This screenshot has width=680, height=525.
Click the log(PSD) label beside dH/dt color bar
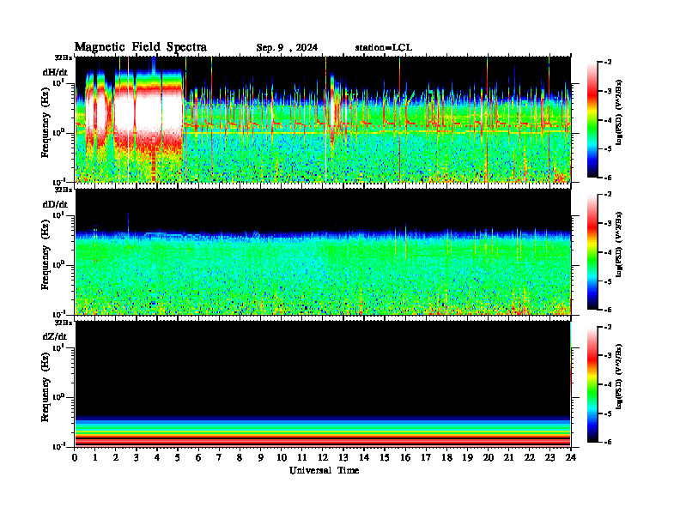(x=619, y=112)
